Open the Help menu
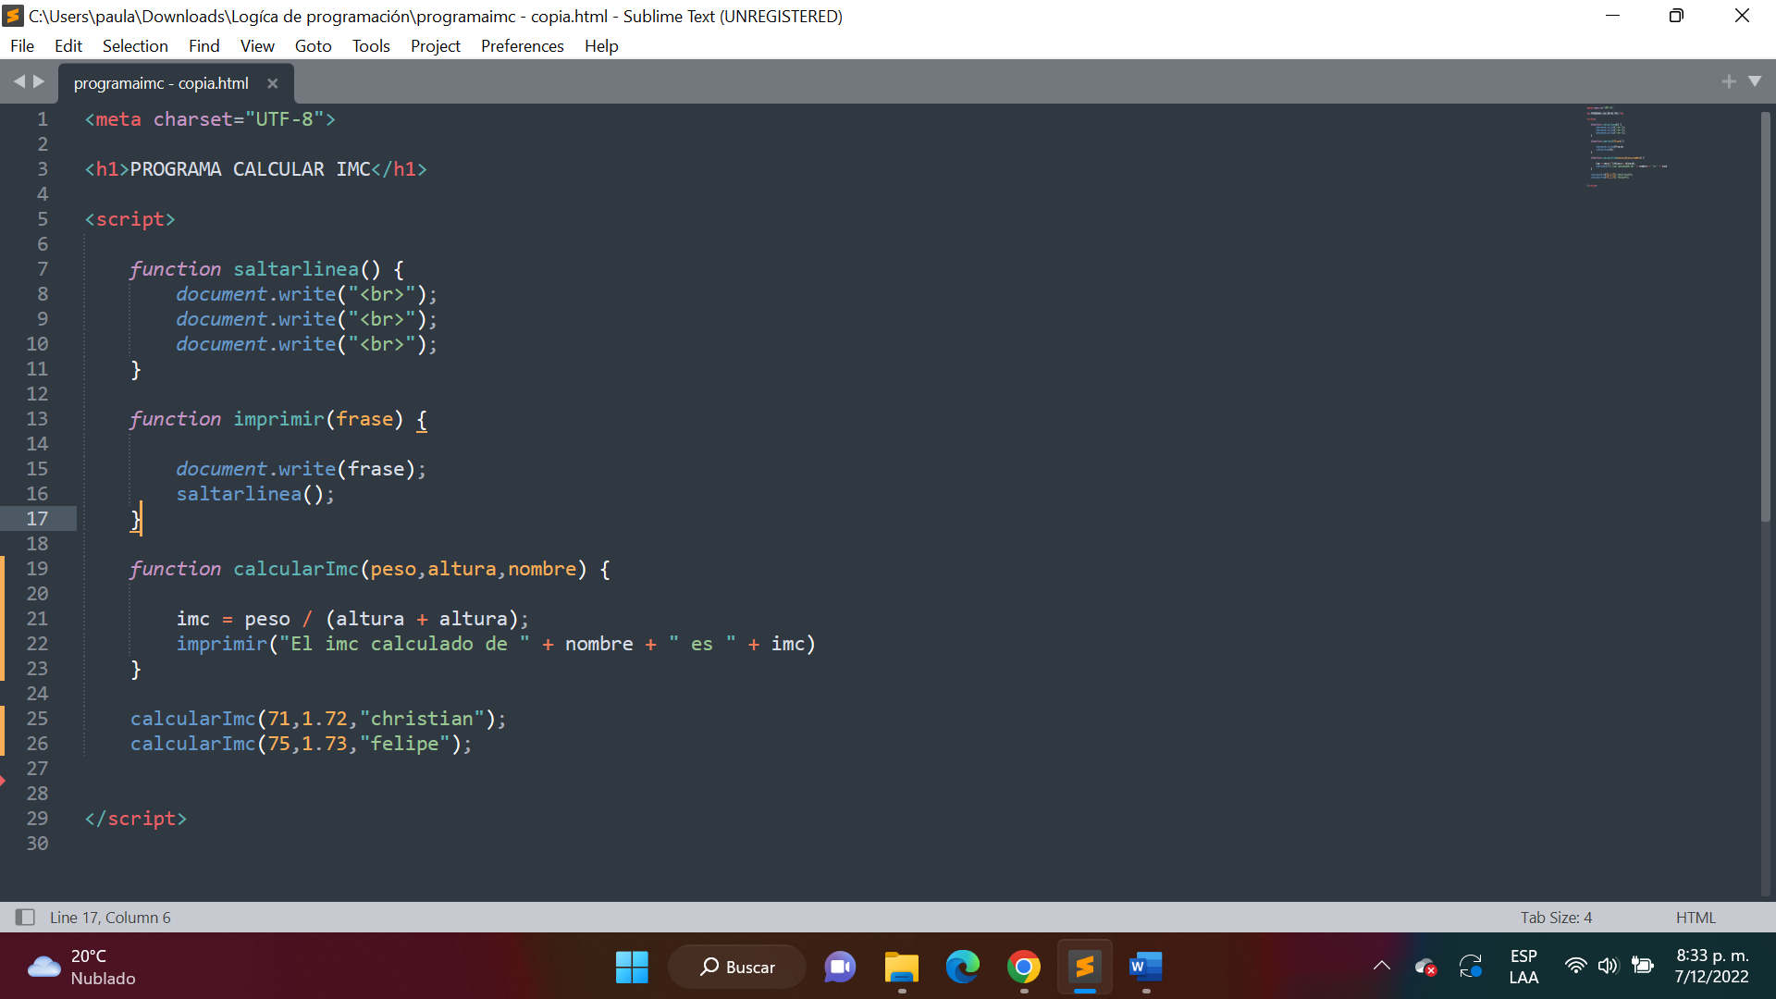This screenshot has height=999, width=1776. [601, 46]
